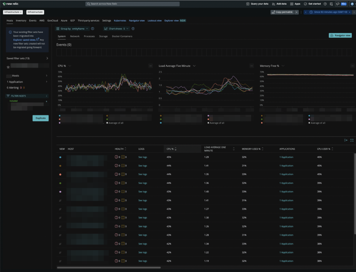The width and height of the screenshot is (356, 272).
Task: Open announcements with the 10+ badge
Action: tap(341, 4)
